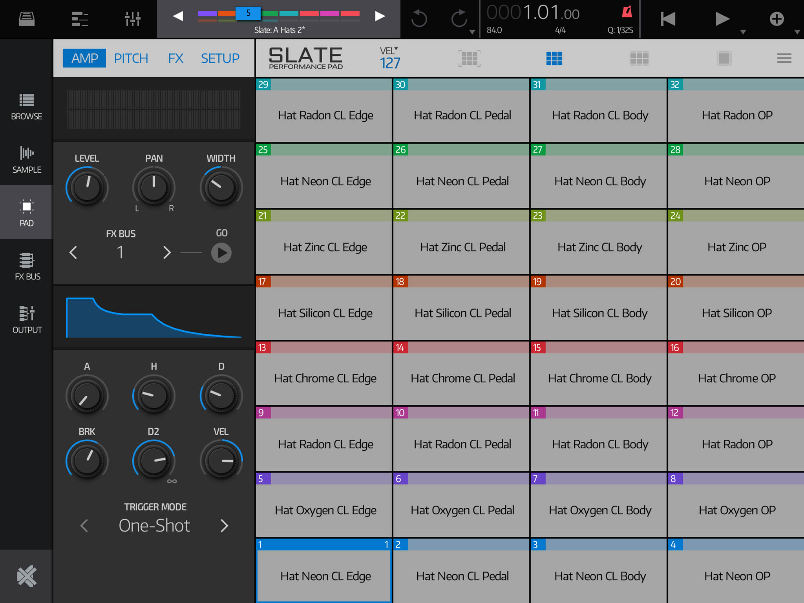Image resolution: width=804 pixels, height=603 pixels.
Task: Select the AMP tab
Action: point(84,58)
